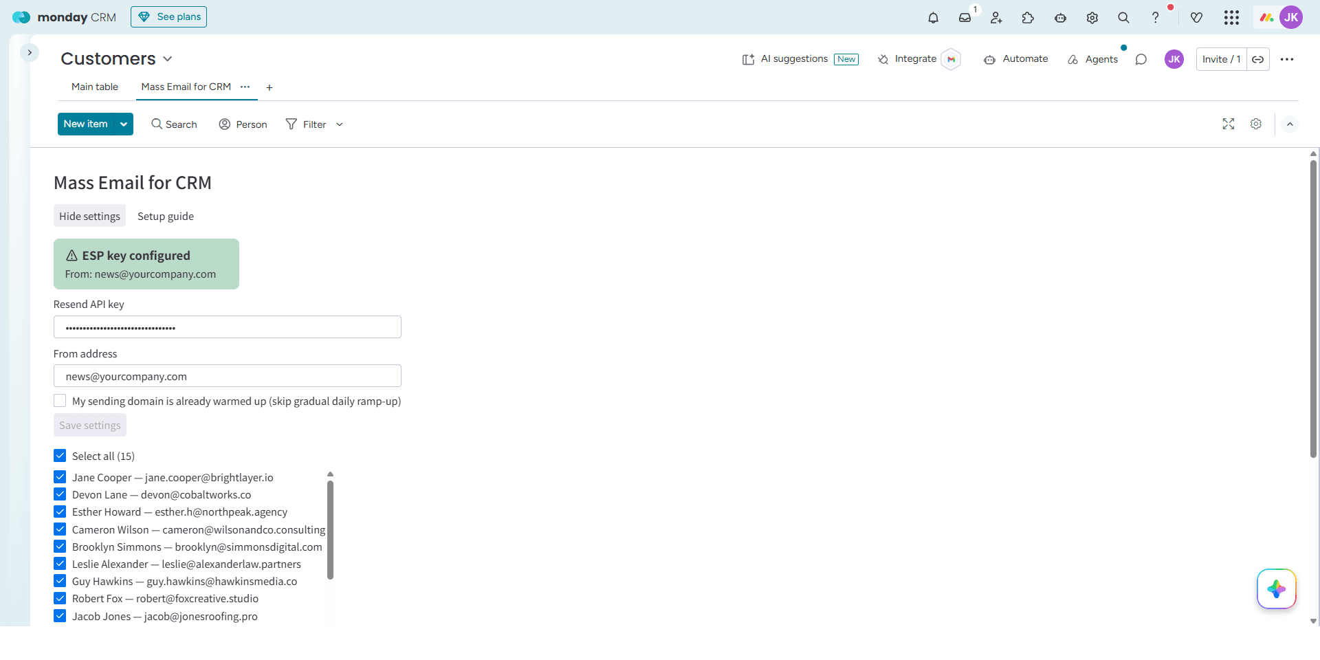Expand the left sidebar arrow
The width and height of the screenshot is (1320, 660).
(x=30, y=52)
